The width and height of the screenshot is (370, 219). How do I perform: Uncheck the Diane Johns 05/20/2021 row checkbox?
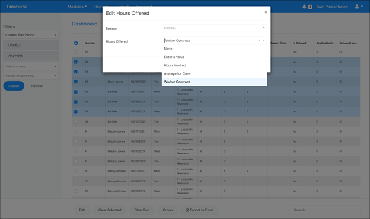[x=76, y=82]
